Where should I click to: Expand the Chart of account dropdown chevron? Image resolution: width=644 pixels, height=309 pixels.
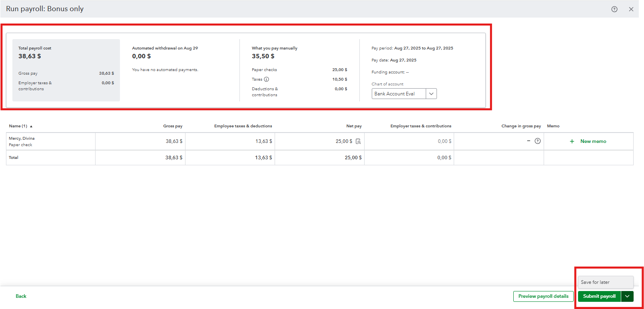pos(431,94)
